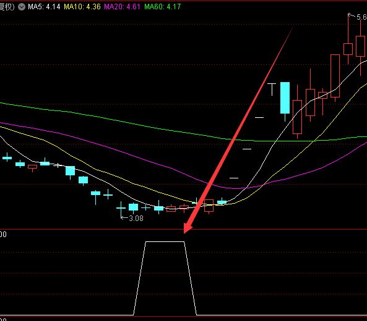The height and width of the screenshot is (321, 367).
Task: Select the large solid cyan candlestick
Action: pos(285,98)
